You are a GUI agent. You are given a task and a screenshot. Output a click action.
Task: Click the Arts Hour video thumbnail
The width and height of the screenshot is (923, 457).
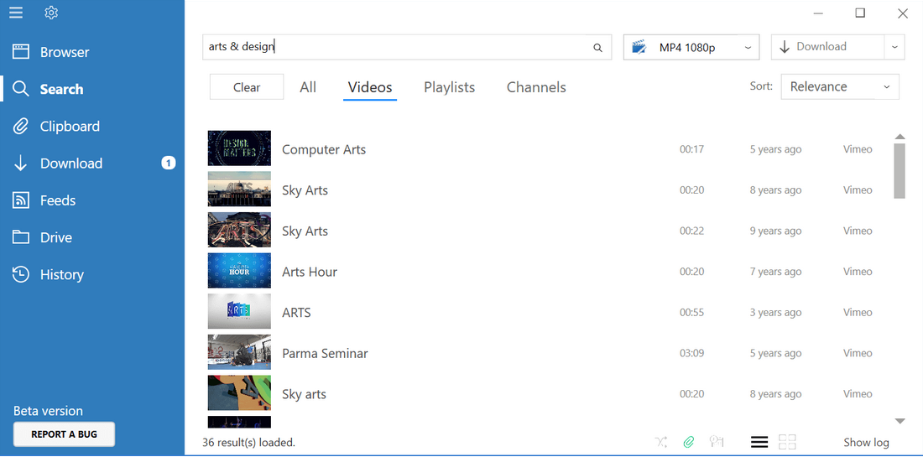(x=240, y=271)
